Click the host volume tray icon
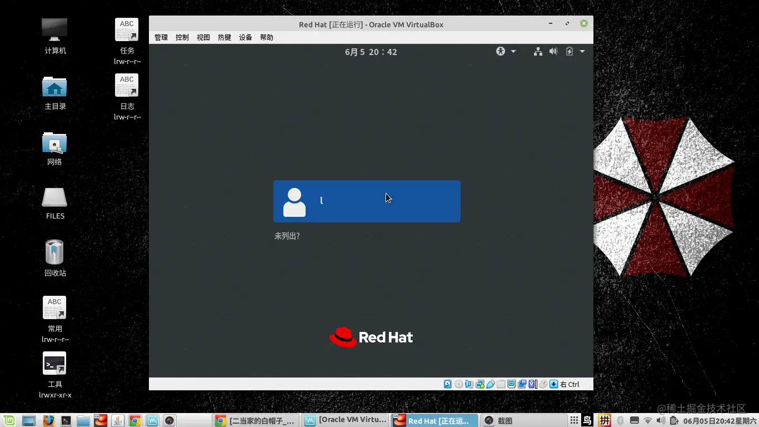 coord(661,420)
